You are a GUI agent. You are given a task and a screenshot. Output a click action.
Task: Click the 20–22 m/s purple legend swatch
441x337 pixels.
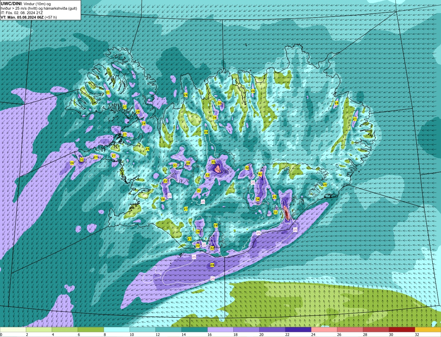(272, 330)
